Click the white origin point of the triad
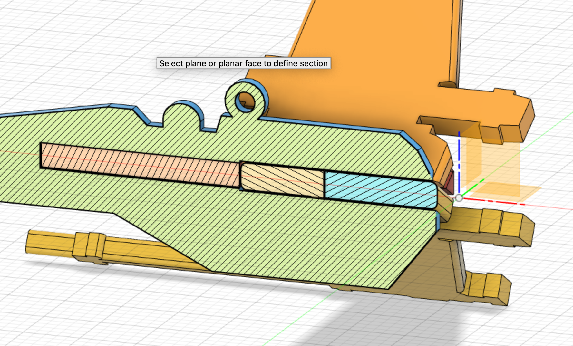 459,198
